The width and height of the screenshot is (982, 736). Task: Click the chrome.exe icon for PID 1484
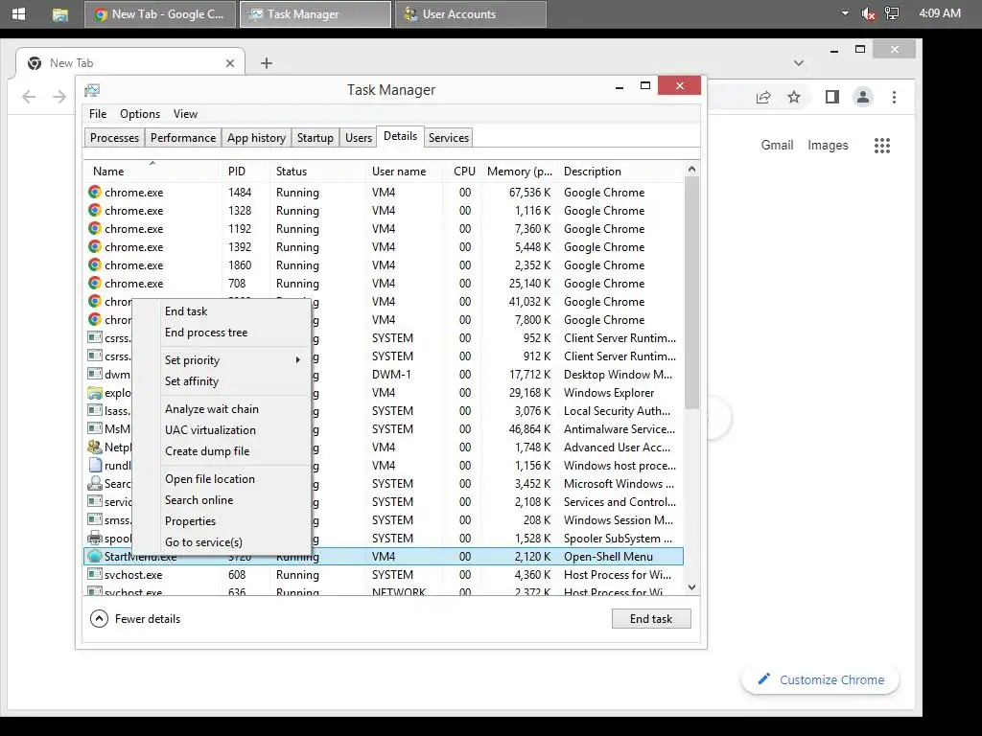pos(95,192)
